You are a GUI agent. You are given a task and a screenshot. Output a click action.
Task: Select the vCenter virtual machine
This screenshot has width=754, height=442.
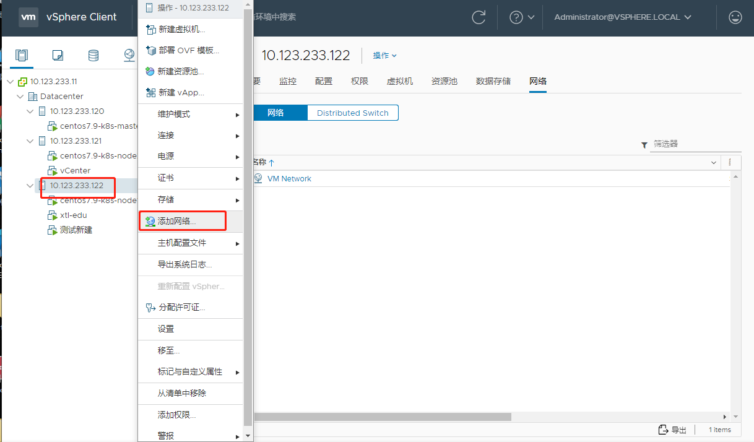coord(75,170)
